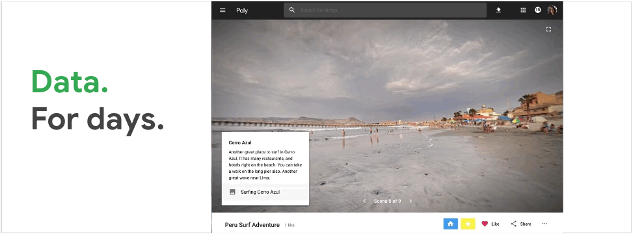Viewport: 633px width, 234px height.
Task: Go to the next scene arrow
Action: (411, 201)
